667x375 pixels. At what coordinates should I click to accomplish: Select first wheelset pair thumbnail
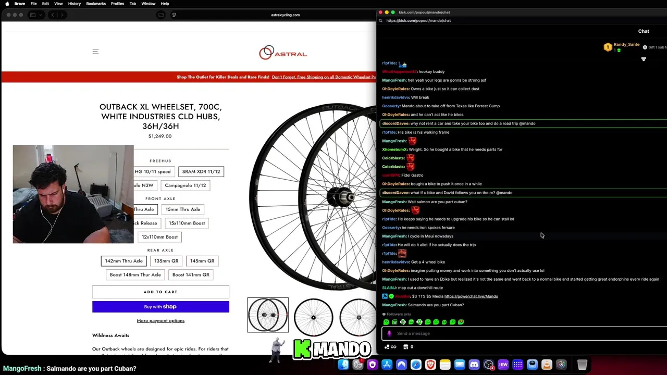(x=268, y=315)
